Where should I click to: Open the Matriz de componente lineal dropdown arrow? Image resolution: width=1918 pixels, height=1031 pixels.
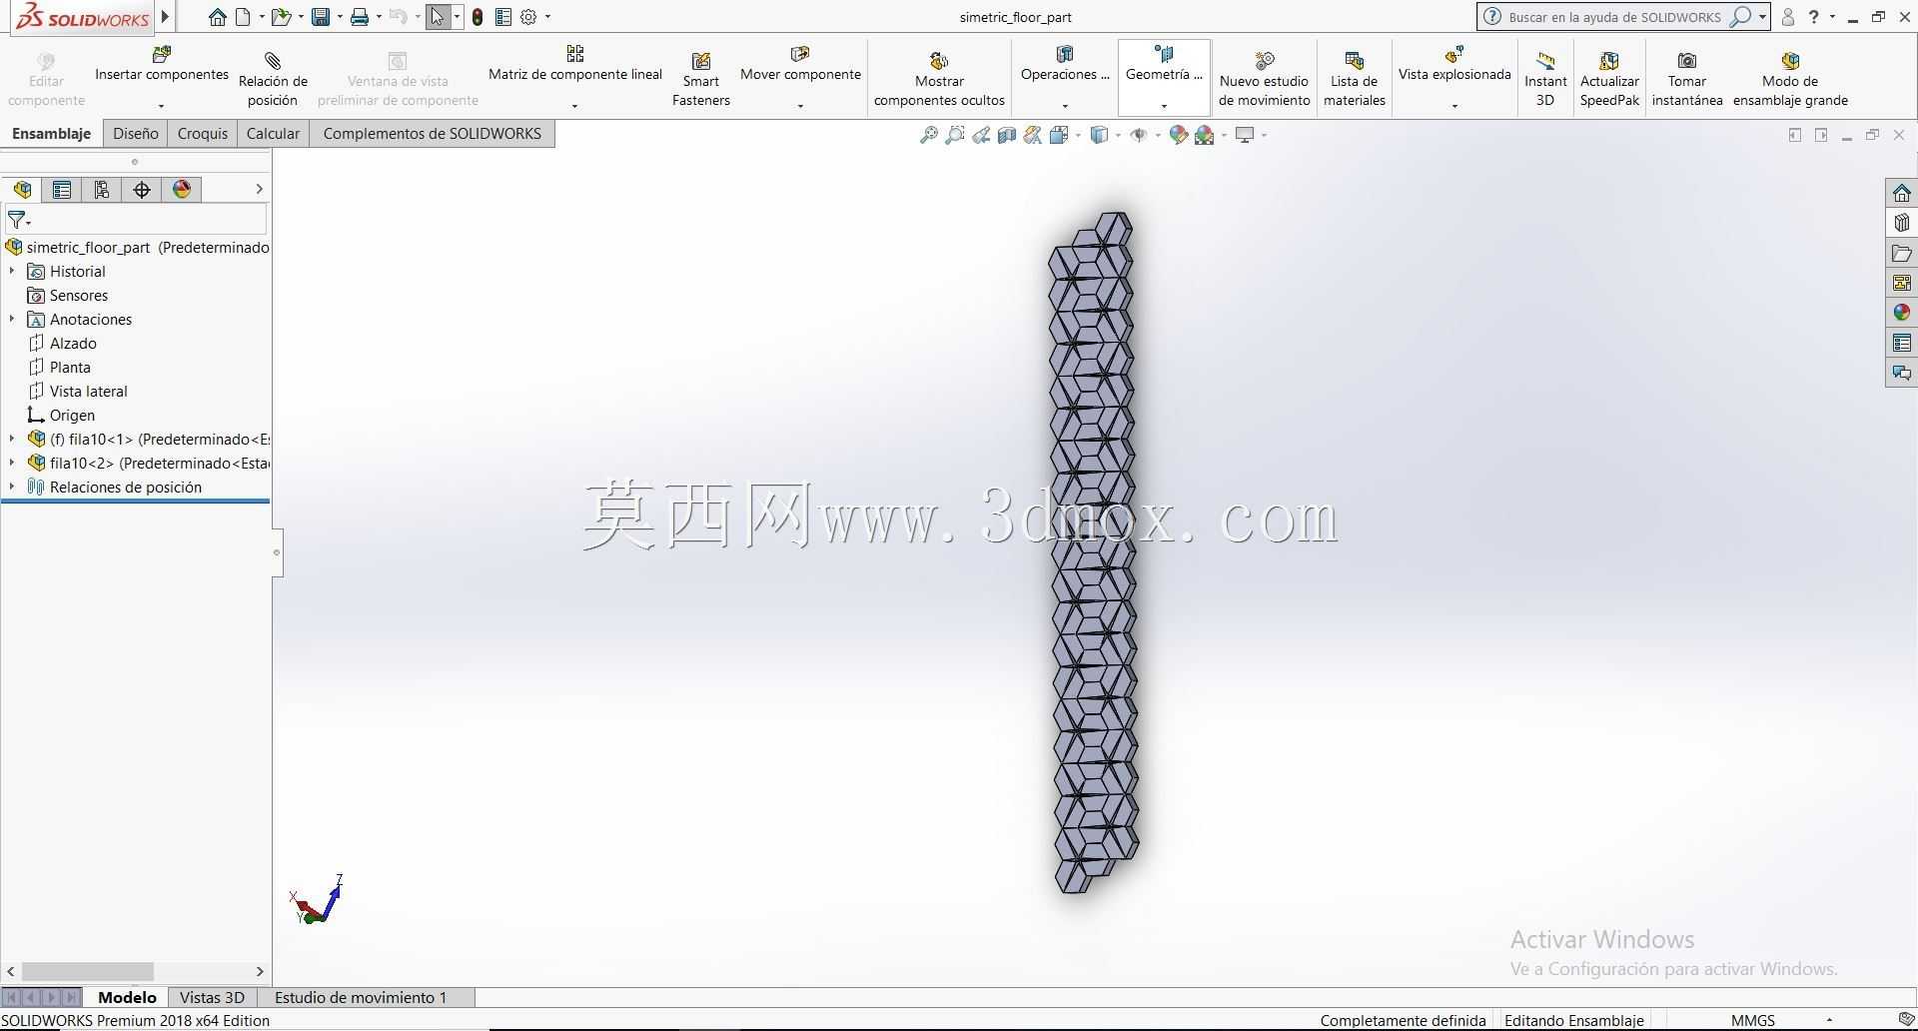574,105
